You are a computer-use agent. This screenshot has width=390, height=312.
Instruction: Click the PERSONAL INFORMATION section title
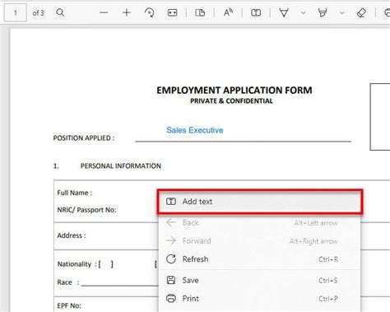pyautogui.click(x=121, y=166)
